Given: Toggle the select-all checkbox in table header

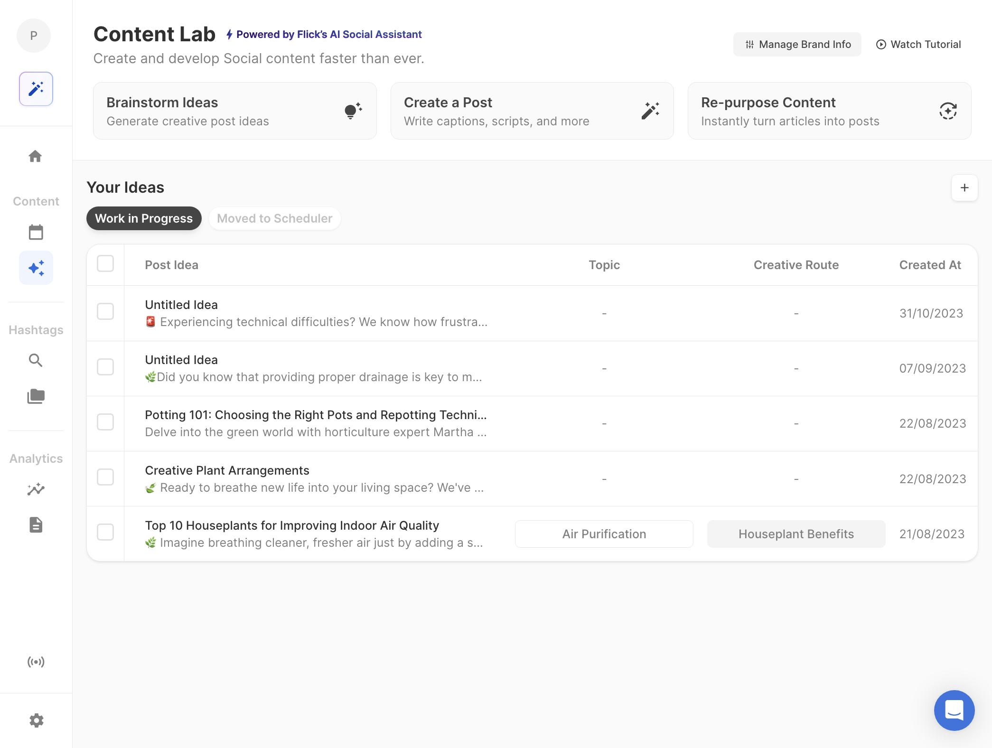Looking at the screenshot, I should [x=105, y=263].
